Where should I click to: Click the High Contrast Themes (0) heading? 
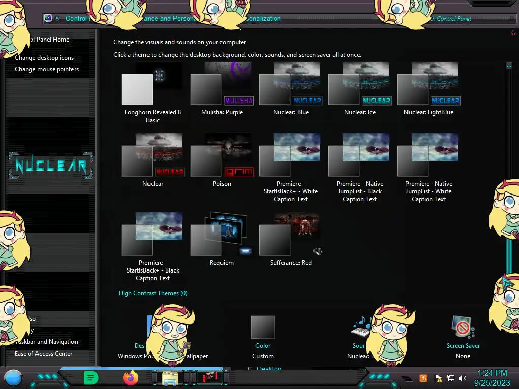153,293
